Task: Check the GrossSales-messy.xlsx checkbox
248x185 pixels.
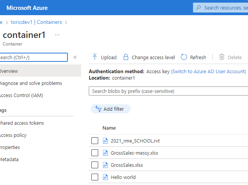Action: 95,153
